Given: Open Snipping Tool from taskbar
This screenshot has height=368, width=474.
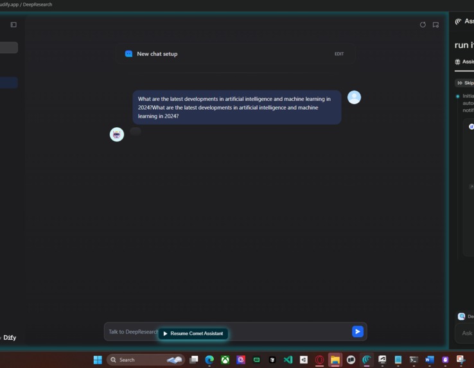Looking at the screenshot, I should point(461,360).
